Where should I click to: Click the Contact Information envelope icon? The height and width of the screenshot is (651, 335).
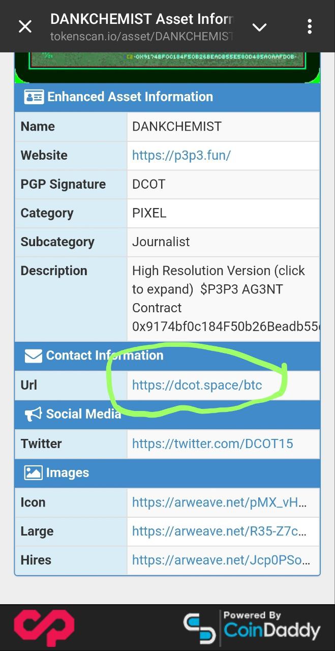coord(33,356)
